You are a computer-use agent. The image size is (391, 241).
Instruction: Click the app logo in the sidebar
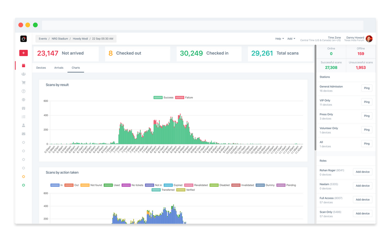click(x=23, y=39)
